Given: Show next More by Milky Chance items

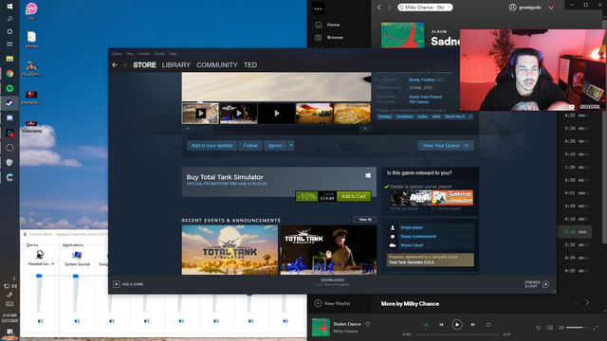Looking at the screenshot, I should coord(587,303).
